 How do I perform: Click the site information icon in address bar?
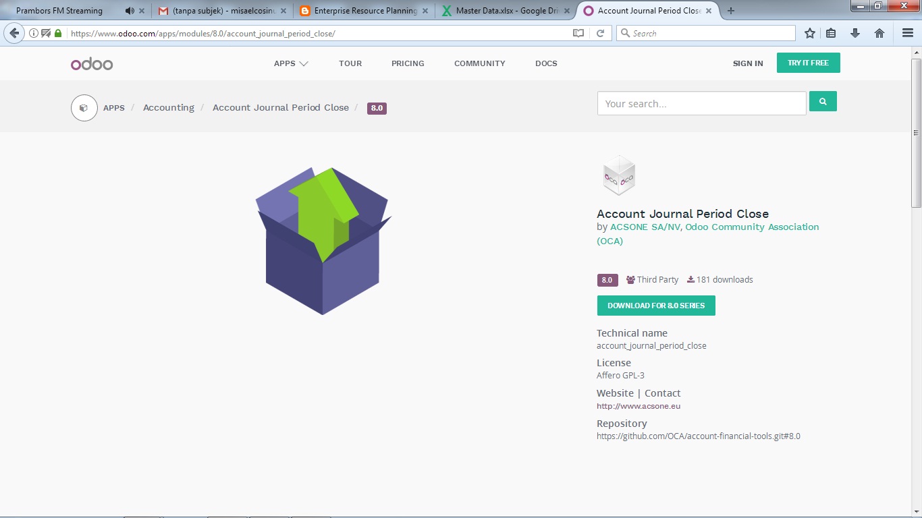[x=34, y=33]
